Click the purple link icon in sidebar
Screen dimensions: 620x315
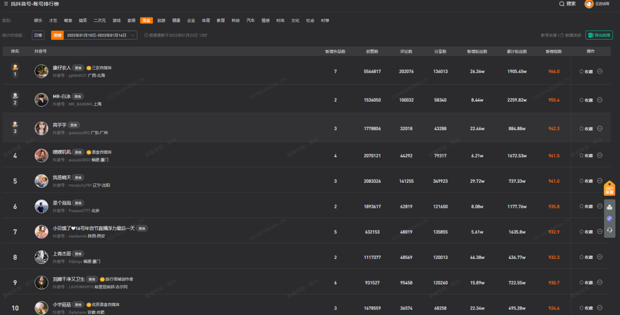click(610, 218)
